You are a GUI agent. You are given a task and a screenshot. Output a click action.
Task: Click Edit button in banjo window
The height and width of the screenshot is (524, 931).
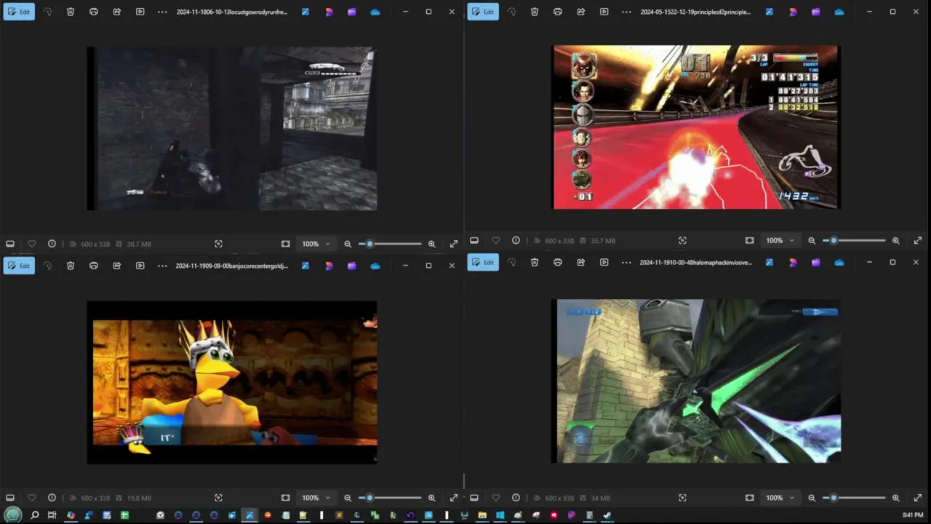click(x=19, y=266)
